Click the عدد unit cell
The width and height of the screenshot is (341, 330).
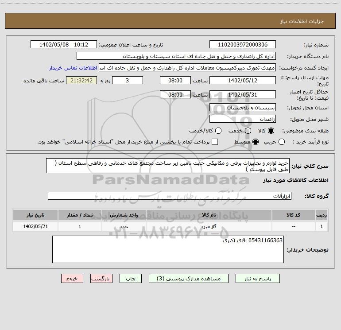click(x=124, y=226)
